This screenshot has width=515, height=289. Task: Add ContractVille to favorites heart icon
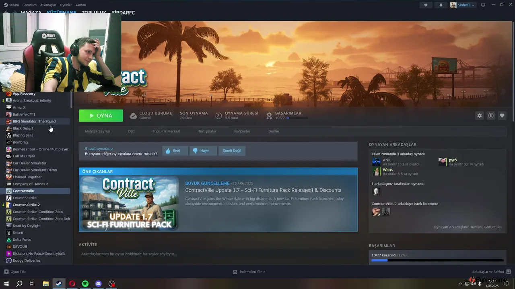502,116
